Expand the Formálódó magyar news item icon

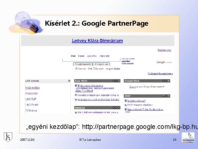(76, 95)
